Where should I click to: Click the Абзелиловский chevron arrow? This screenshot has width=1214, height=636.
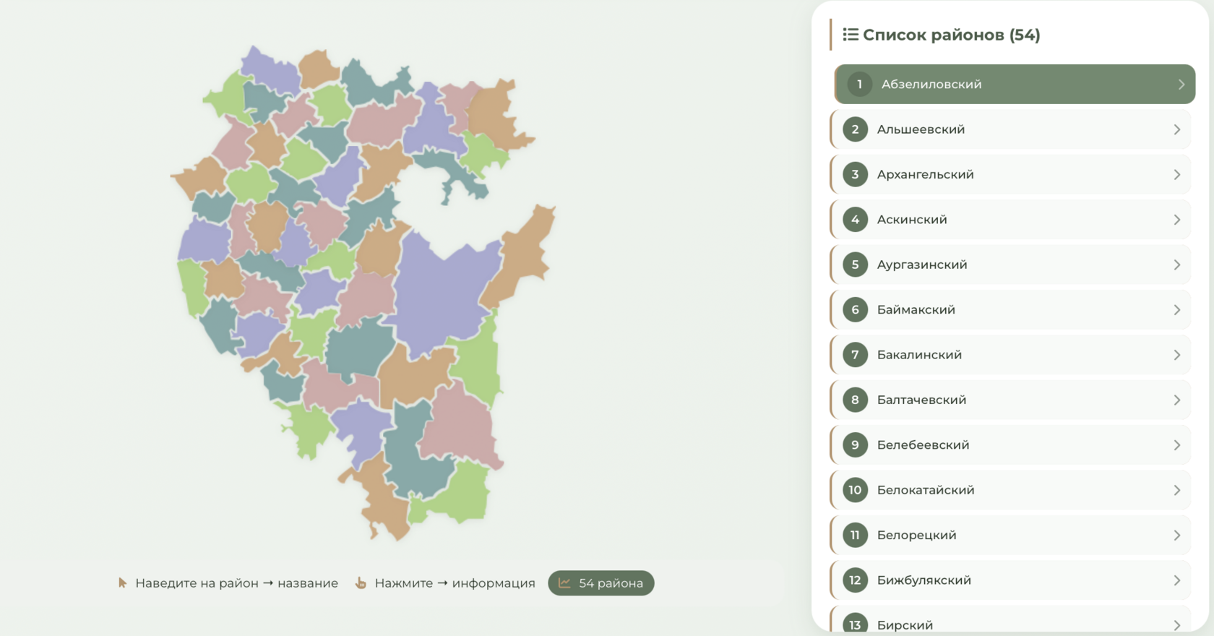pos(1181,85)
